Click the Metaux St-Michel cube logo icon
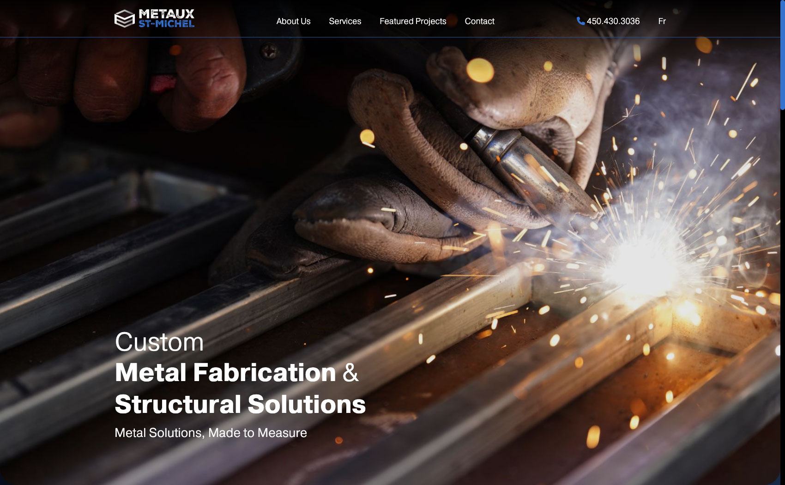Image resolution: width=785 pixels, height=485 pixels. (x=124, y=19)
